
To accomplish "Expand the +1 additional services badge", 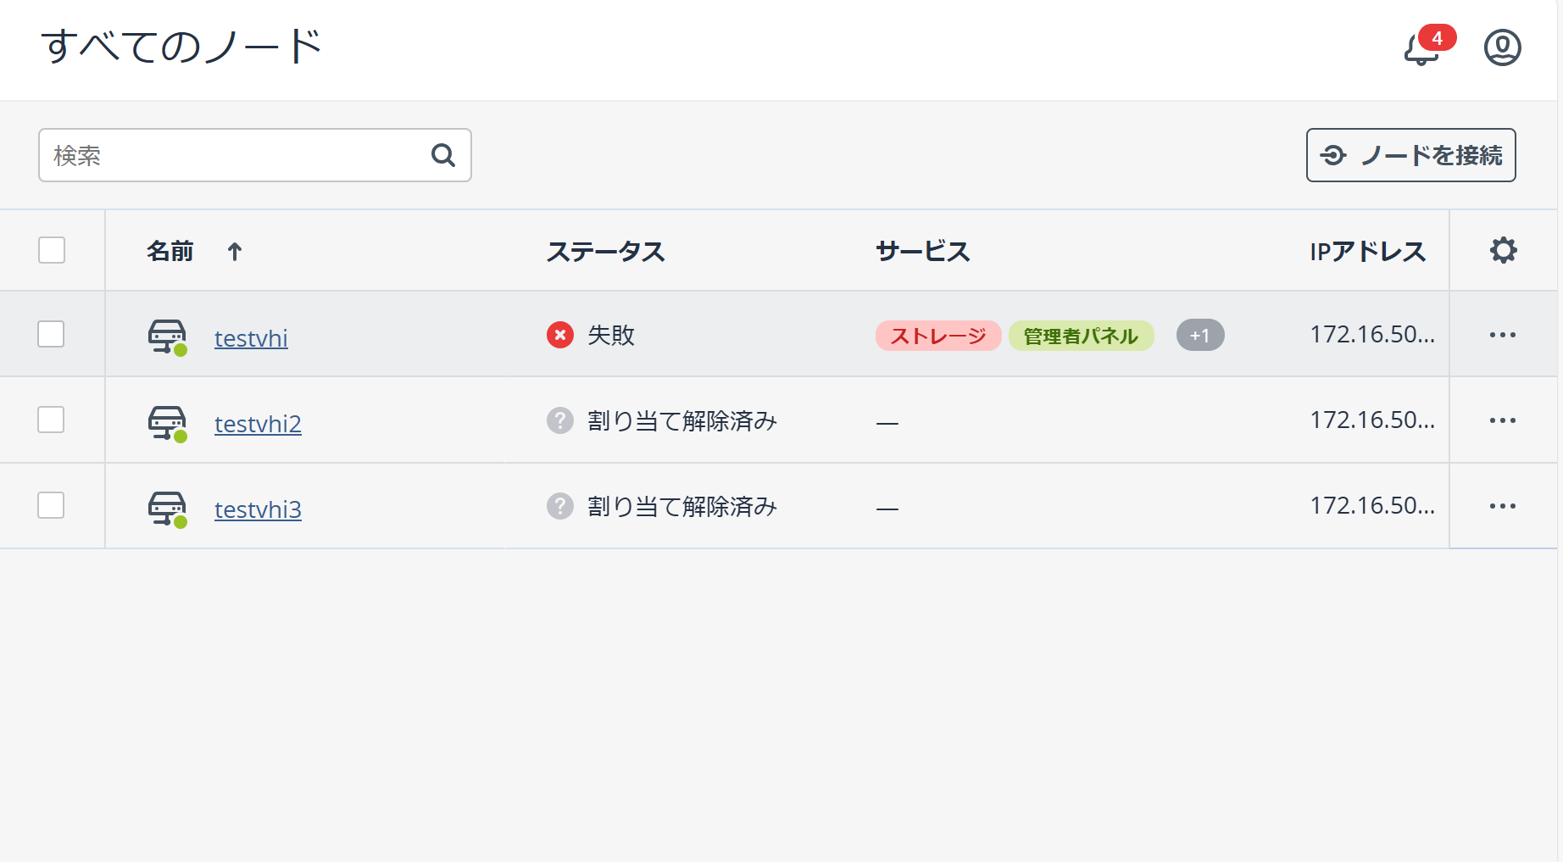I will [1200, 335].
